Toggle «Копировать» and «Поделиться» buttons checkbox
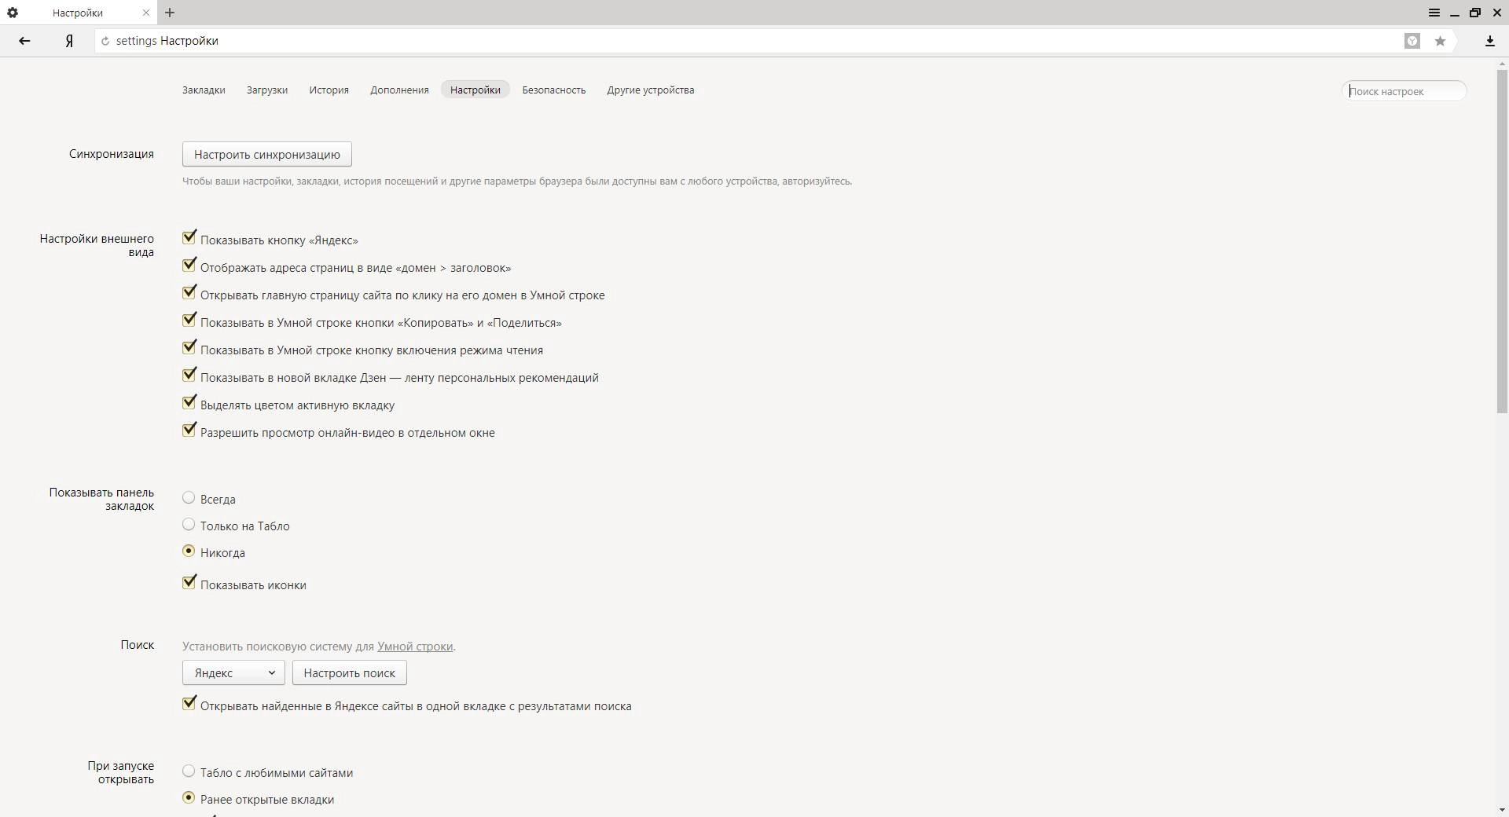Screen dimensions: 1509x817 pyautogui.click(x=189, y=320)
